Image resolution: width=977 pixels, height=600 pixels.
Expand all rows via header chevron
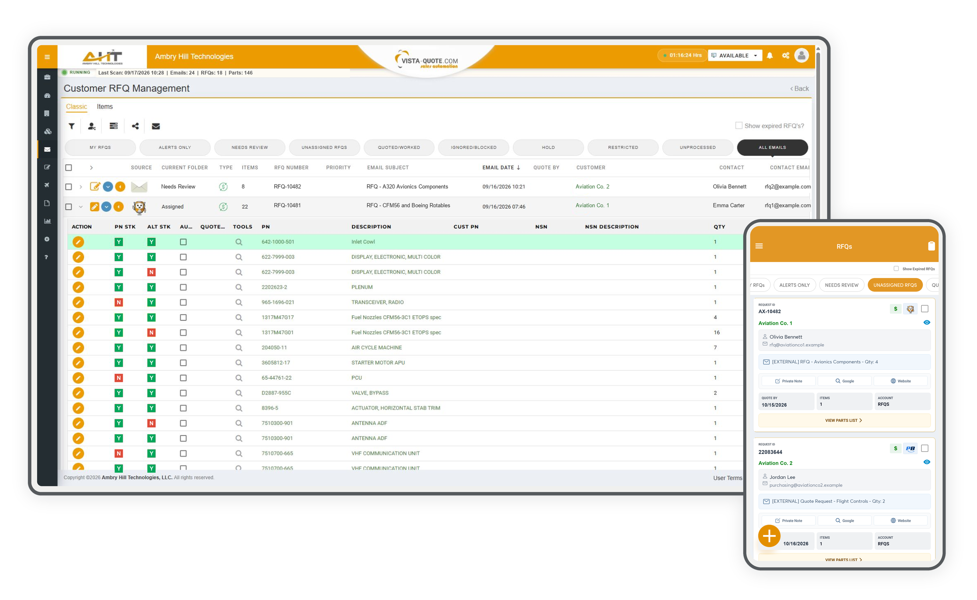point(91,167)
